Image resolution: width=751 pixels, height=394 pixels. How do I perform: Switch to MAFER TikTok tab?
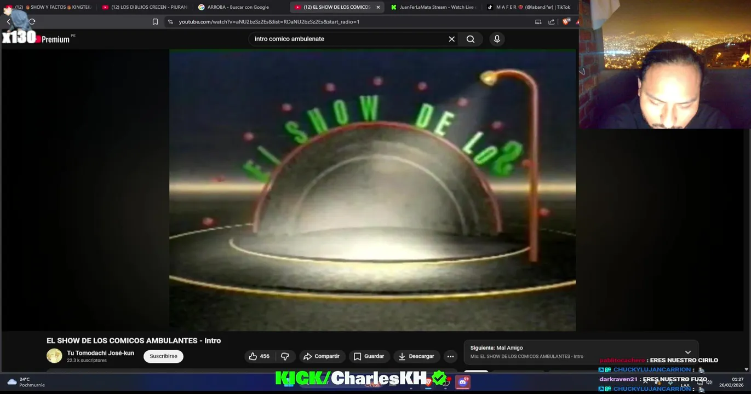point(529,7)
